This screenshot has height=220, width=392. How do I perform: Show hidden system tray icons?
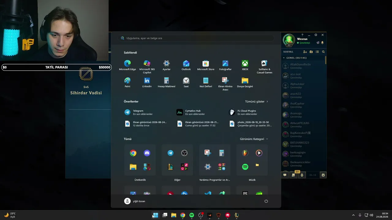click(x=353, y=215)
